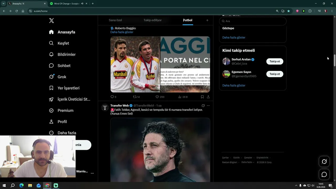Screen dimensions: 336x189
Task: Click the Ara search field
Action: tap(253, 21)
